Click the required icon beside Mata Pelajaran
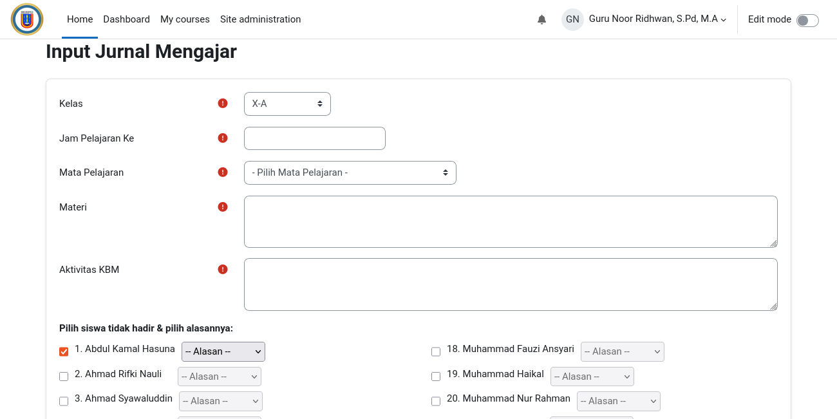 click(x=223, y=172)
